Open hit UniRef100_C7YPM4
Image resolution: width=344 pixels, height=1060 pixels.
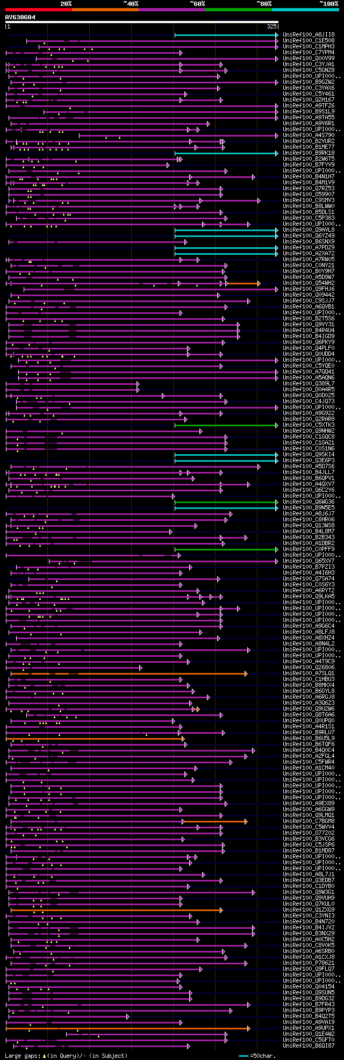(x=309, y=52)
